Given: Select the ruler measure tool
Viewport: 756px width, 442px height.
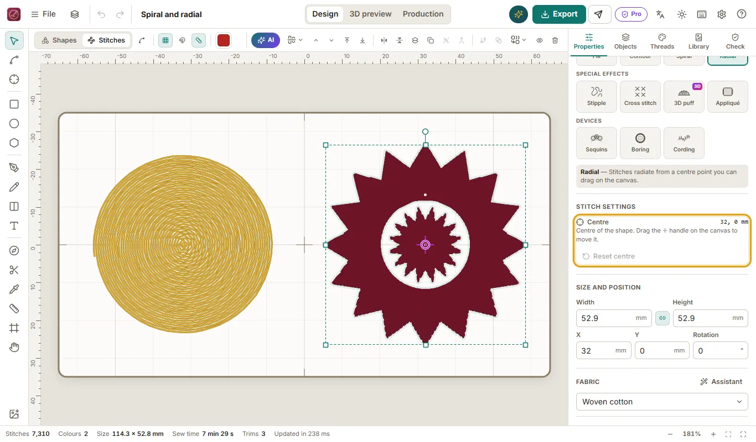Looking at the screenshot, I should click(14, 309).
